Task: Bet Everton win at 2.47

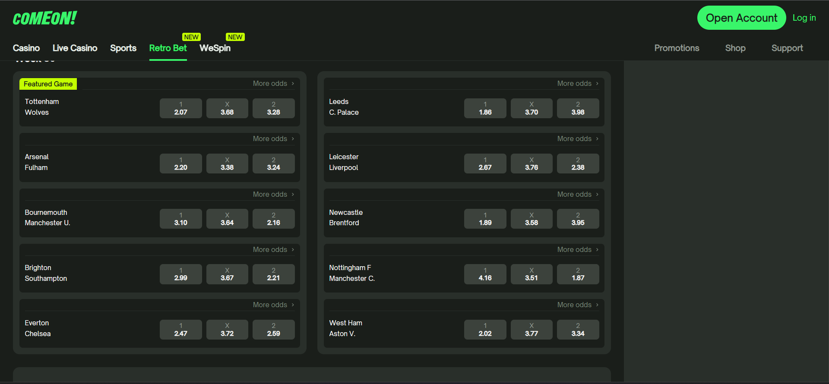Action: [x=181, y=330]
